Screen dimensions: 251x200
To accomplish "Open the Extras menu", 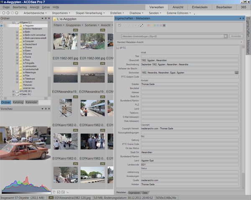I will pos(46,7).
